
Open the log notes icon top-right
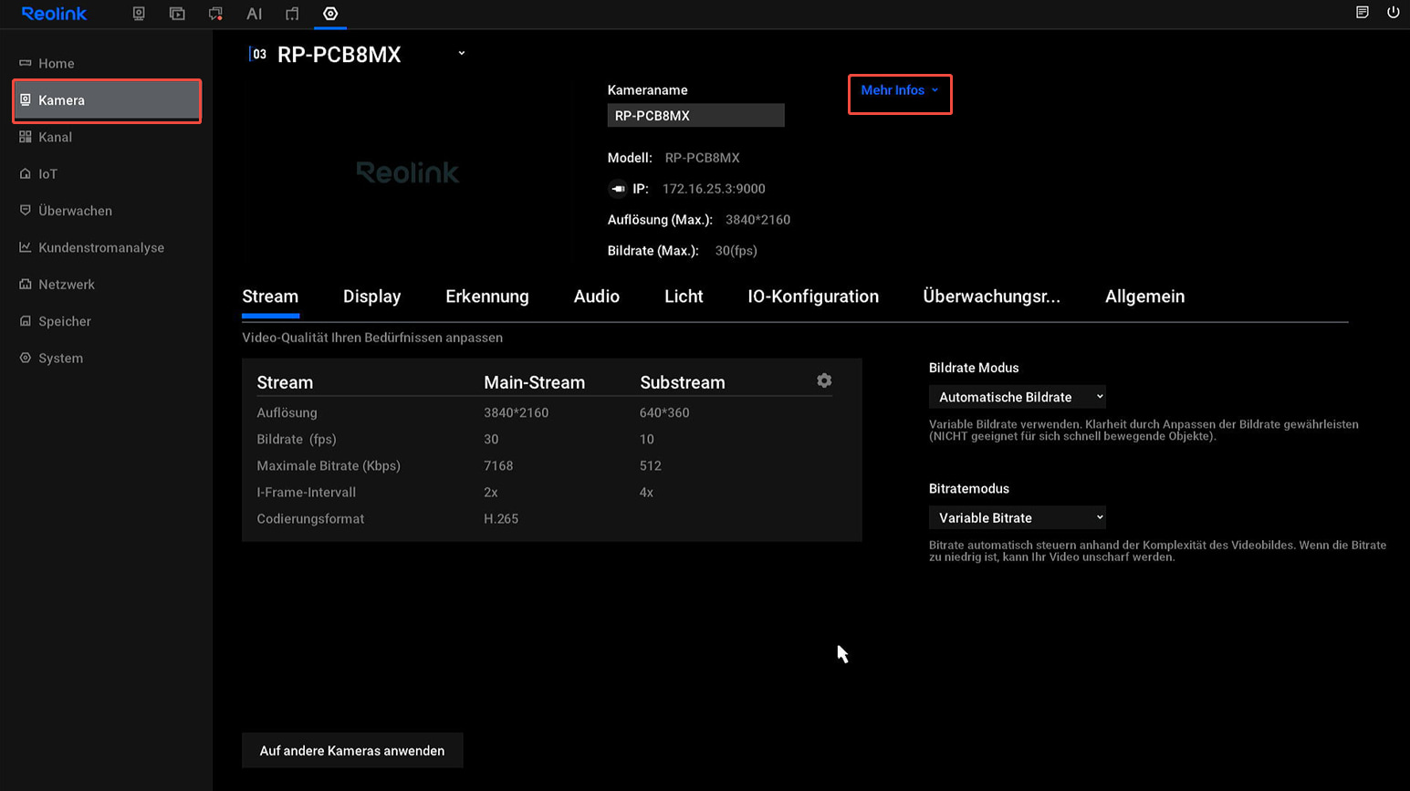(1362, 13)
